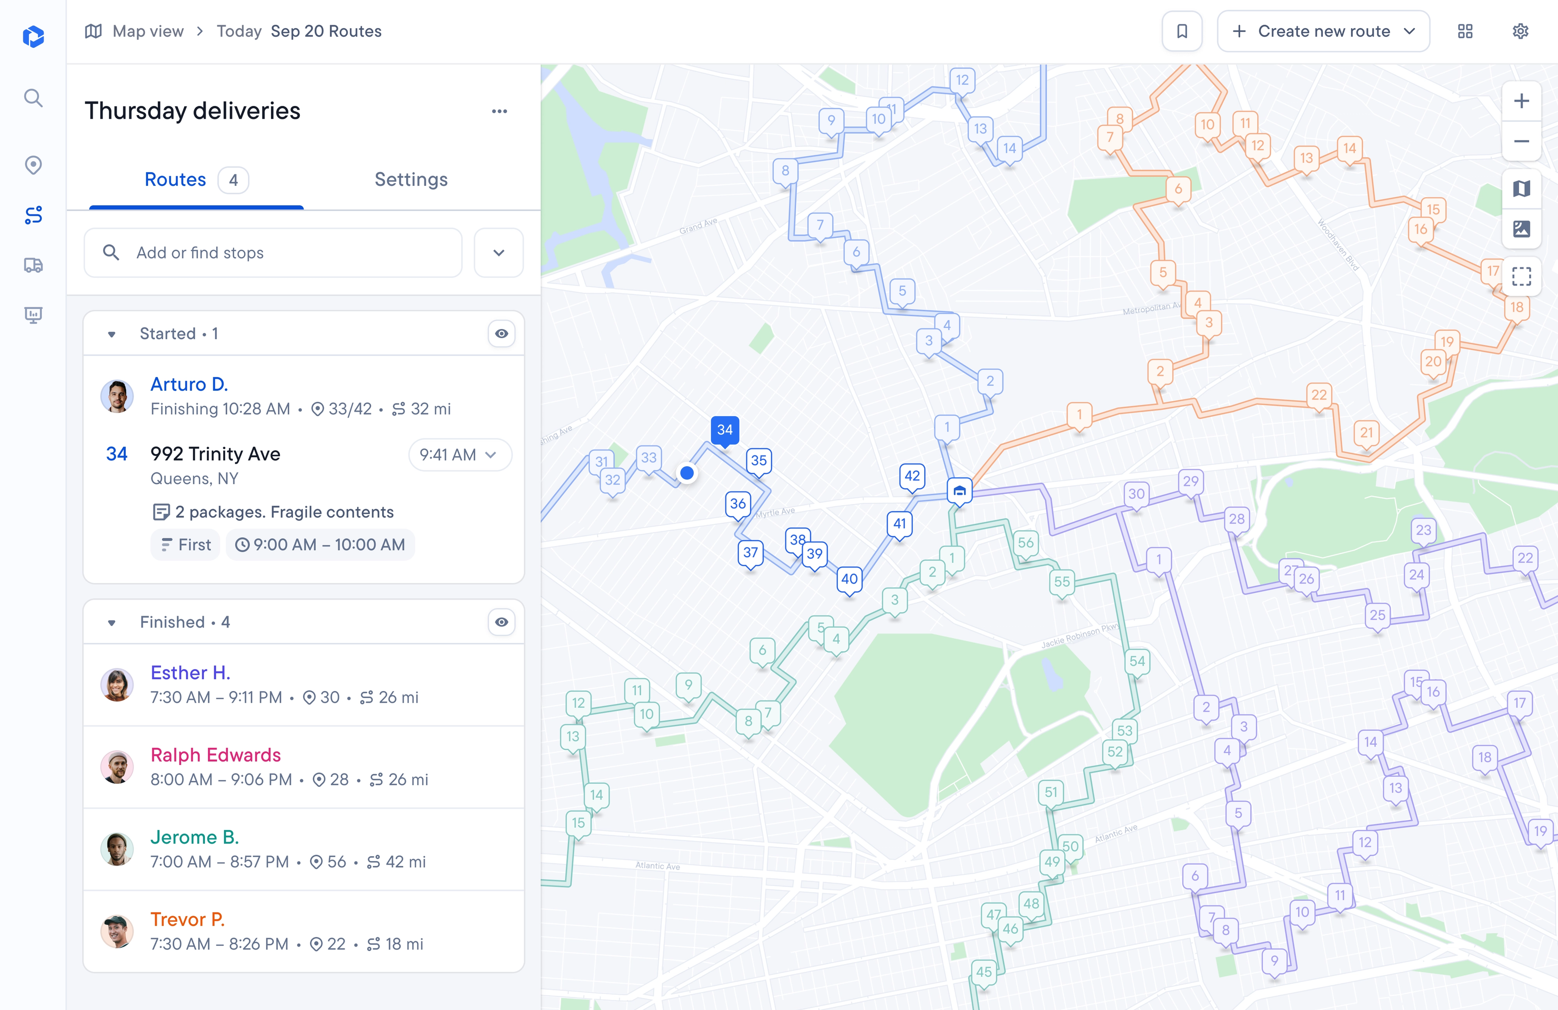The height and width of the screenshot is (1010, 1558).
Task: Select blue stop 35 marker on map
Action: tap(759, 461)
